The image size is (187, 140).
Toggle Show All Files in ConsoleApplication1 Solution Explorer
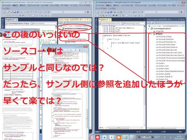[x=152, y=23]
